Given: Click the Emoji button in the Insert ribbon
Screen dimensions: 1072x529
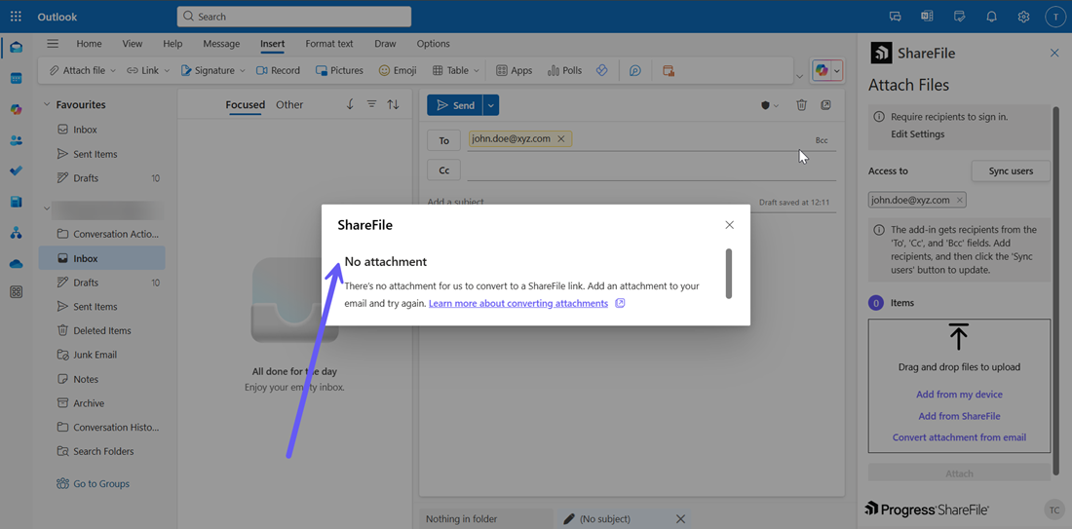Looking at the screenshot, I should tap(398, 70).
